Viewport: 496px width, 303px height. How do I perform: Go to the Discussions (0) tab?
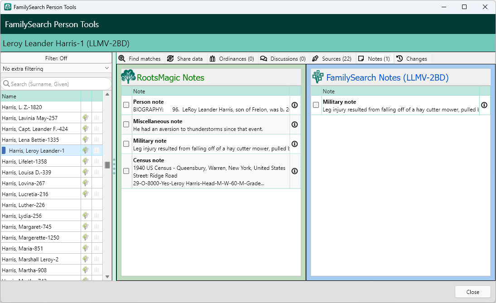pyautogui.click(x=283, y=59)
